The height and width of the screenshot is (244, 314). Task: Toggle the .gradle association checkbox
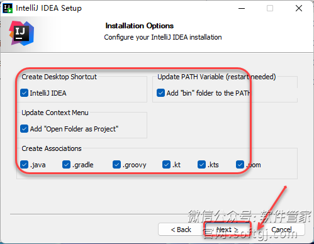click(66, 165)
